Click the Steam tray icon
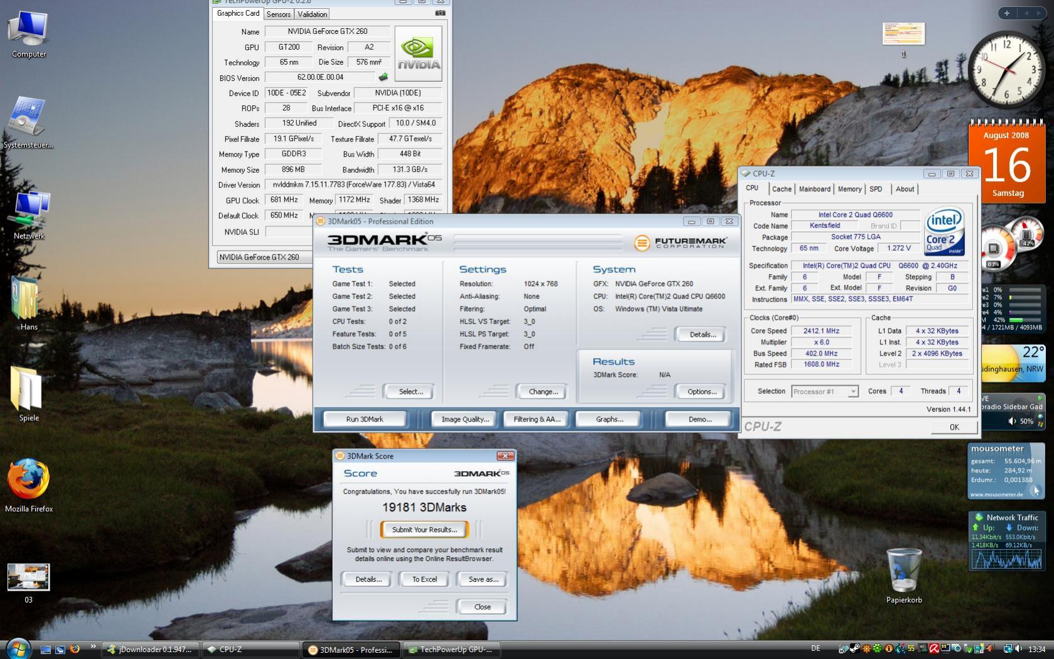The height and width of the screenshot is (659, 1054). (855, 649)
